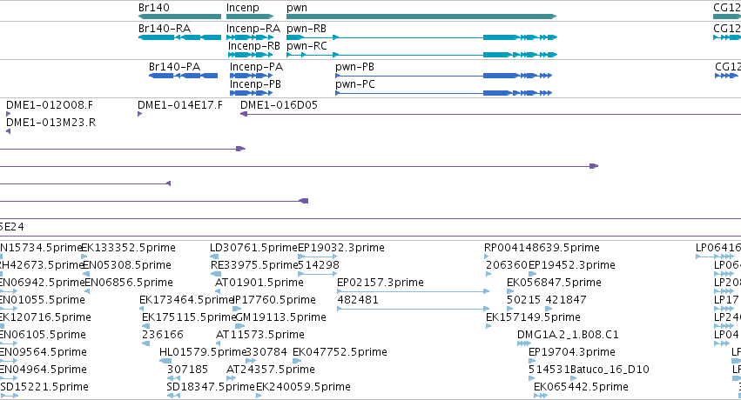The height and width of the screenshot is (400, 741).
Task: Select the EK047752.5prime EST label
Action: pyautogui.click(x=340, y=353)
